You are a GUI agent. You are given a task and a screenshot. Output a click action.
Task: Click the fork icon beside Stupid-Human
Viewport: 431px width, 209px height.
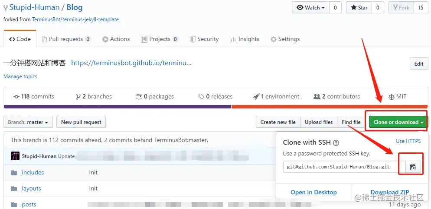coord(6,8)
